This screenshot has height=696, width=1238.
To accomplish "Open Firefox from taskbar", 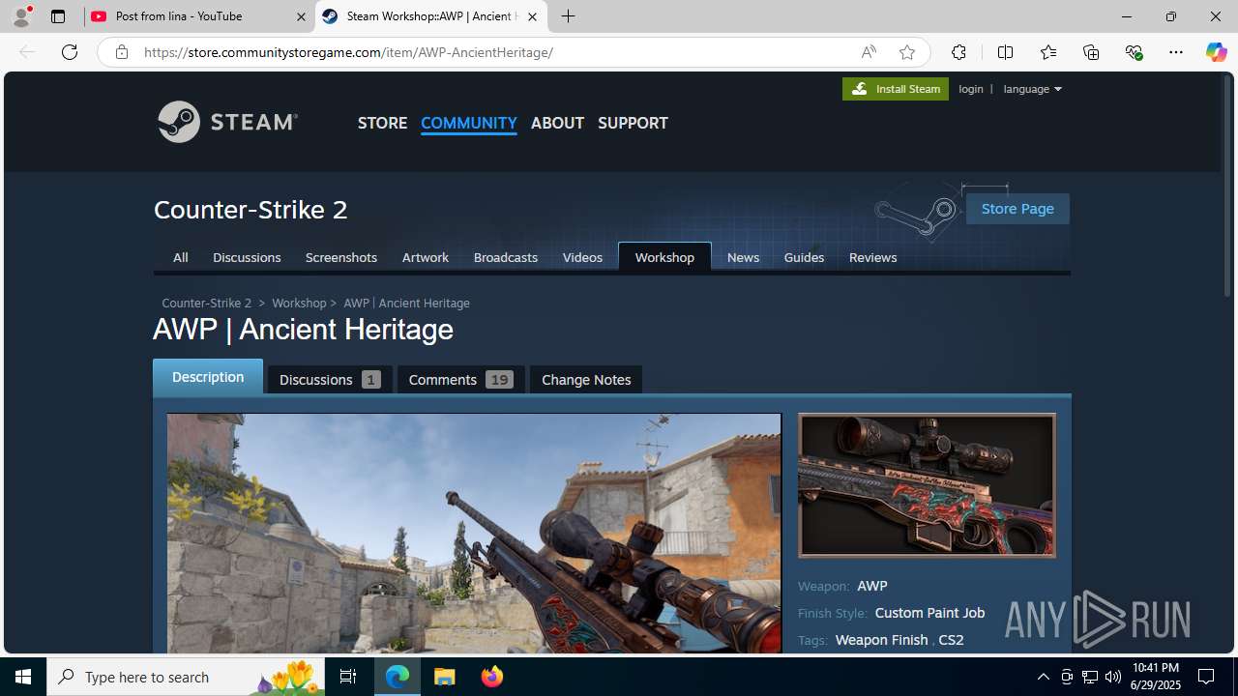I will coord(492,677).
